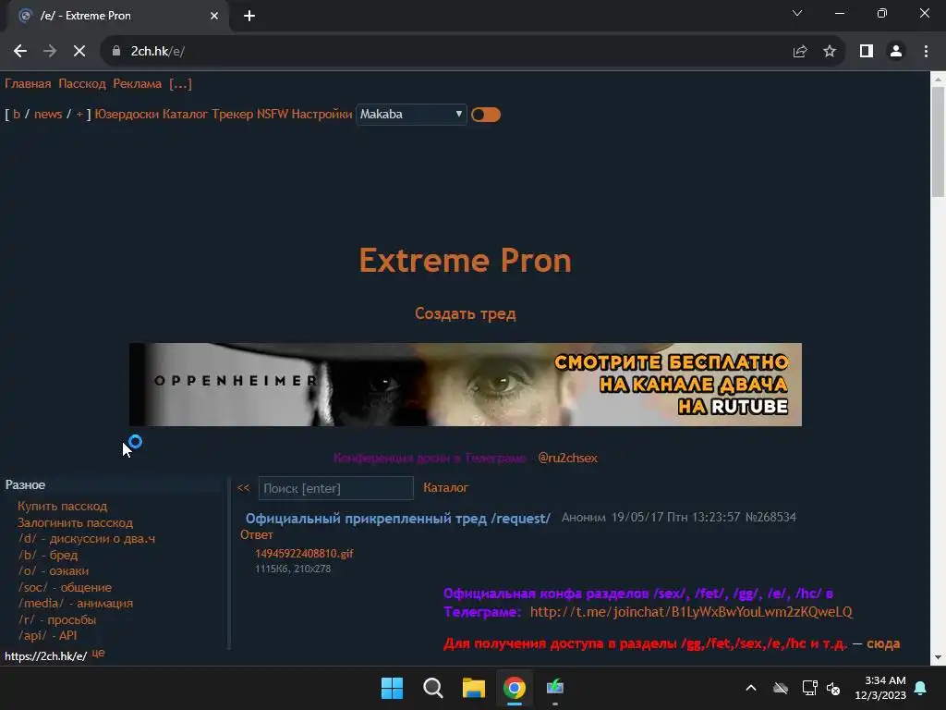Open /o/ - оэкаки board

point(53,571)
